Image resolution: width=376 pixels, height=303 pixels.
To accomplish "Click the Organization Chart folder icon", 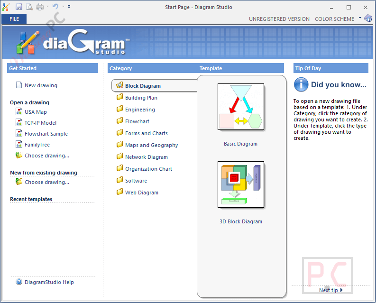I will 119,168.
